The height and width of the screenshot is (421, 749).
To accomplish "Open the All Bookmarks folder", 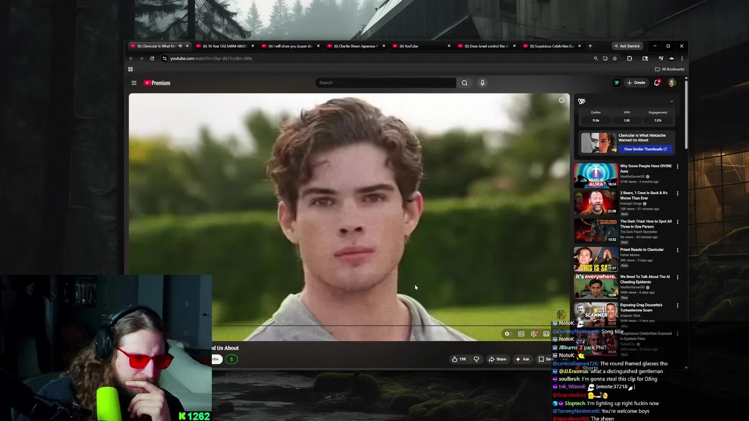I will [x=669, y=69].
